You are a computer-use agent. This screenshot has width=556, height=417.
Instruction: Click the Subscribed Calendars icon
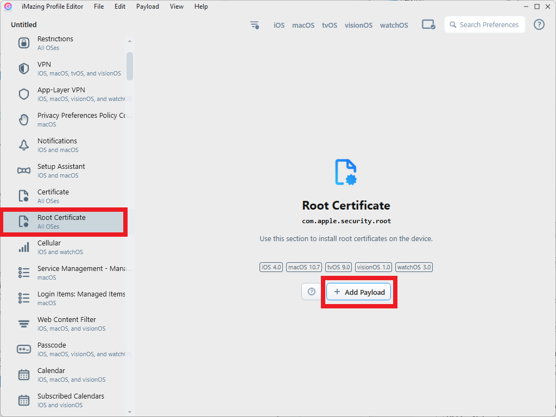click(x=24, y=400)
